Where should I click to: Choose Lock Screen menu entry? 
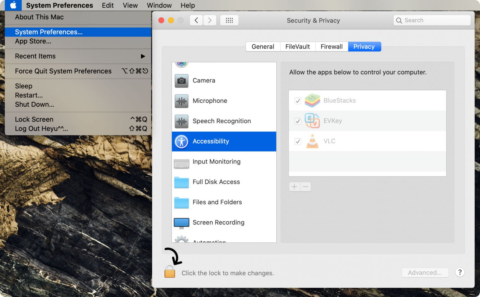(x=78, y=119)
